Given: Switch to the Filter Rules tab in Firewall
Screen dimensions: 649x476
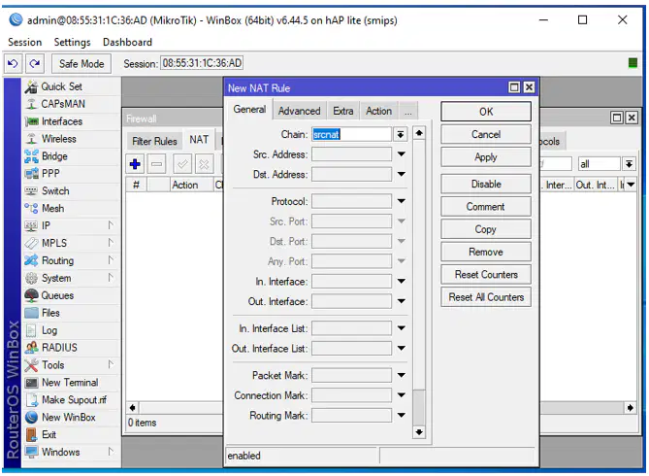Looking at the screenshot, I should coord(154,142).
